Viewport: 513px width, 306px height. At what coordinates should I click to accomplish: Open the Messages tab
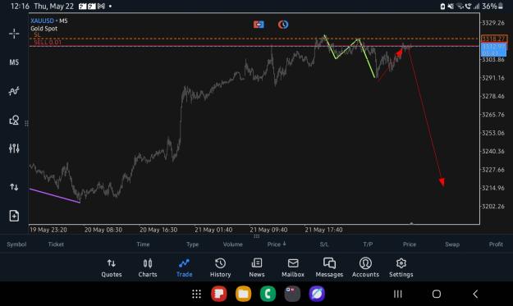point(329,268)
